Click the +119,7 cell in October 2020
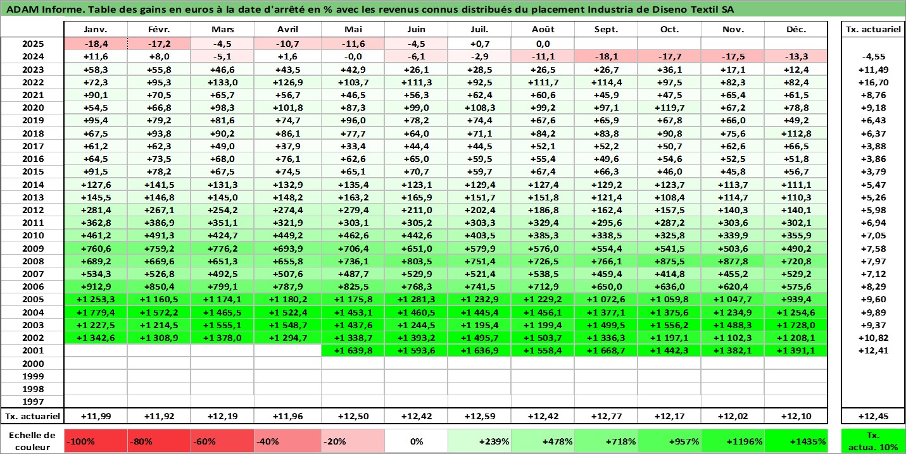The width and height of the screenshot is (906, 454). click(x=669, y=108)
